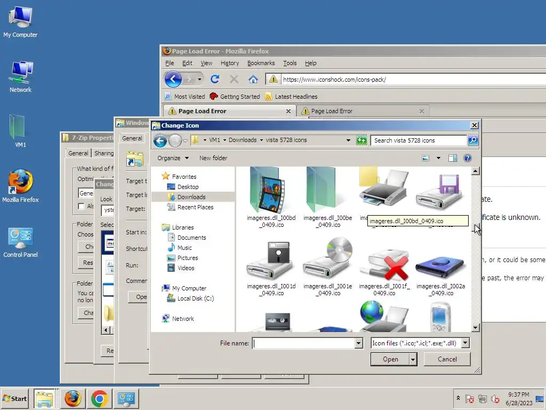
Task: Click the search magnifier in Change Icon dialog
Action: [x=473, y=140]
